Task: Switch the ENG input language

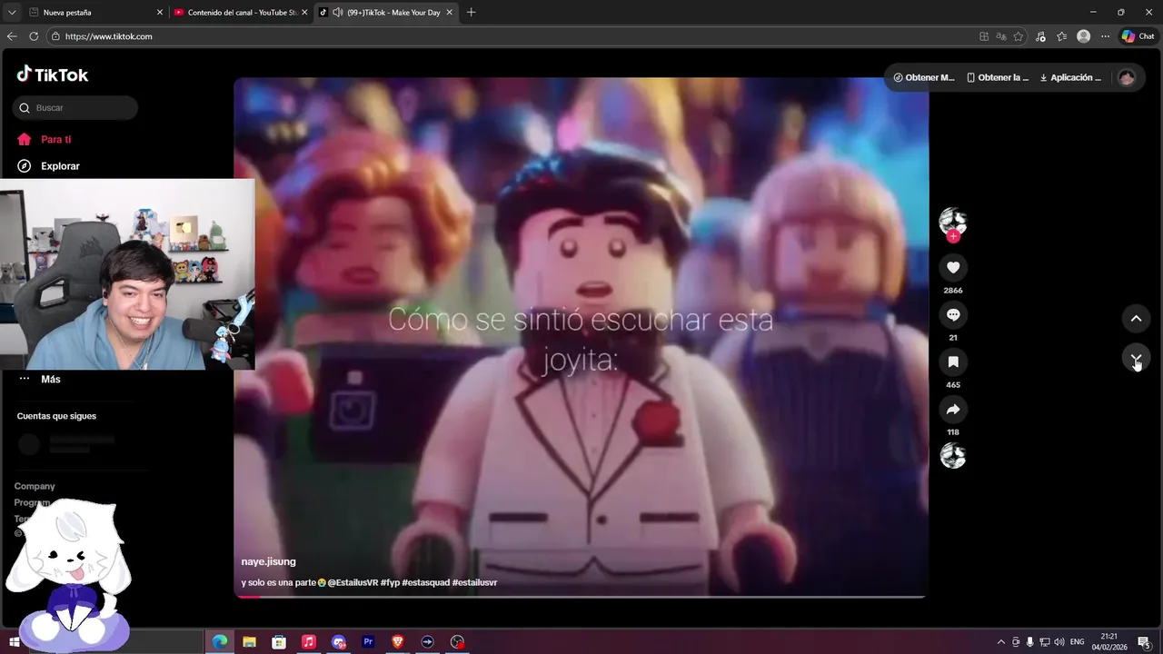Action: [1077, 642]
